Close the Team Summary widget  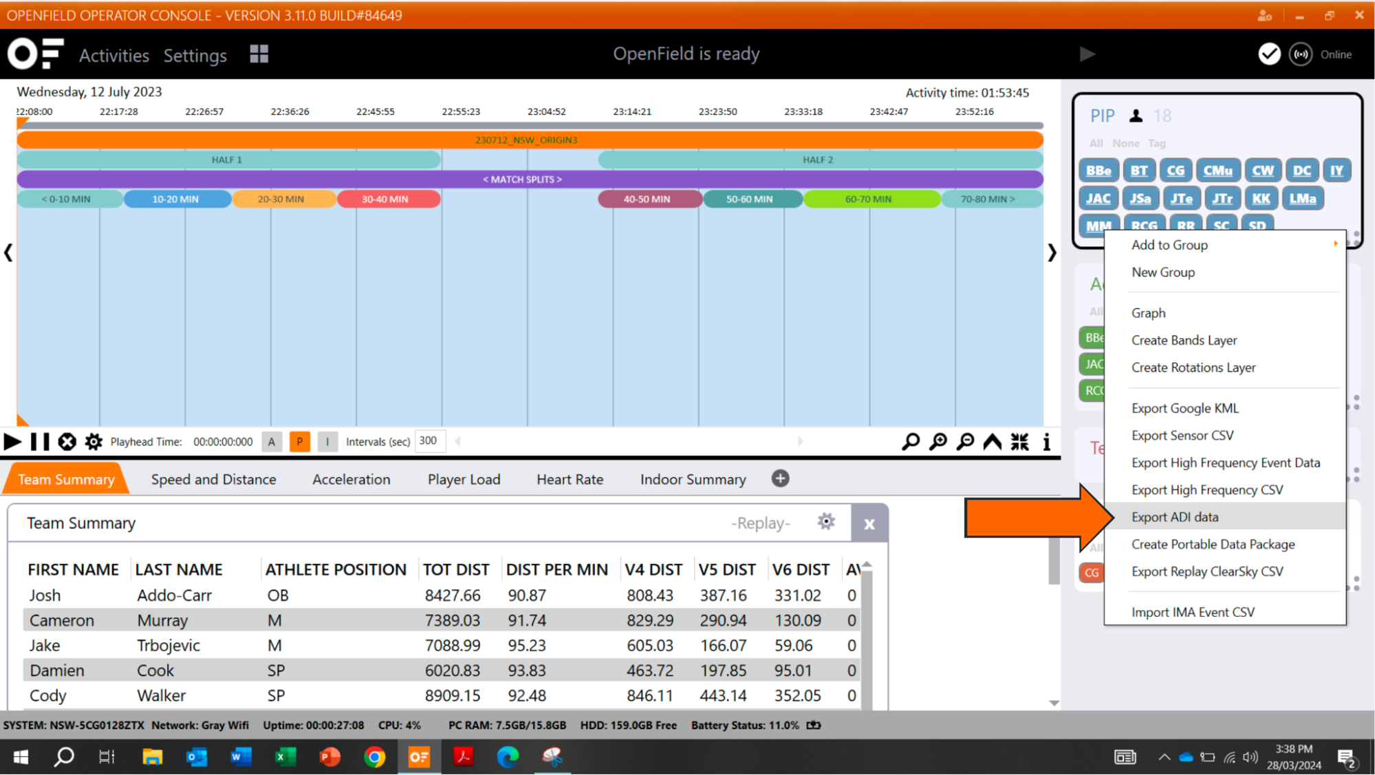click(869, 523)
